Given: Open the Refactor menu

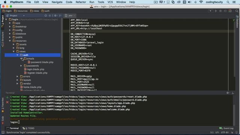Looking at the screenshot, I should coord(81,2).
